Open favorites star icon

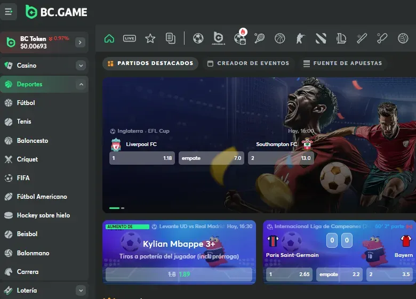(150, 38)
